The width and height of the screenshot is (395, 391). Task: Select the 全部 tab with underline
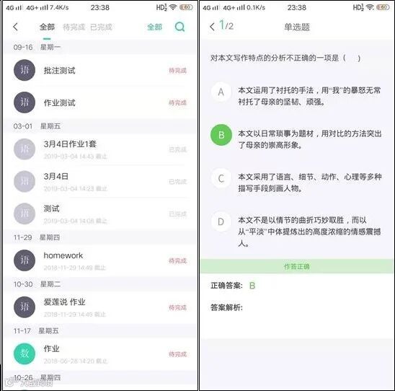(x=47, y=27)
